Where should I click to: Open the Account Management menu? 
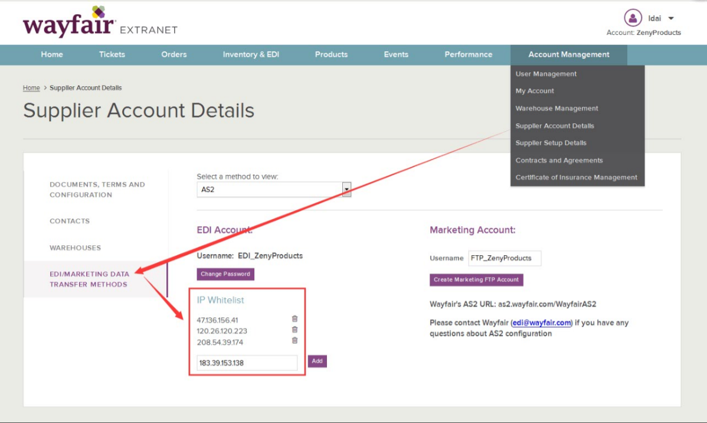568,54
